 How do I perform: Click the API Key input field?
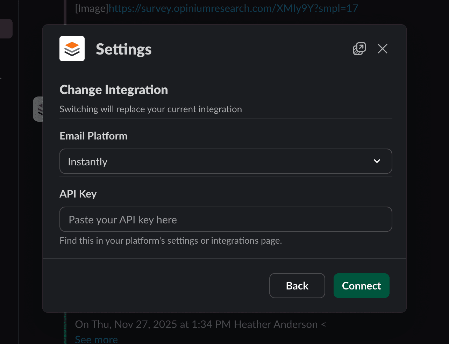(226, 219)
